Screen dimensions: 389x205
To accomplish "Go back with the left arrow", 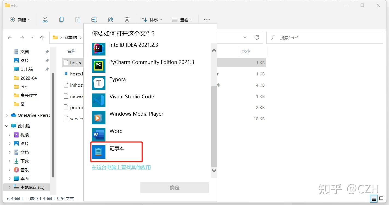I will point(10,38).
